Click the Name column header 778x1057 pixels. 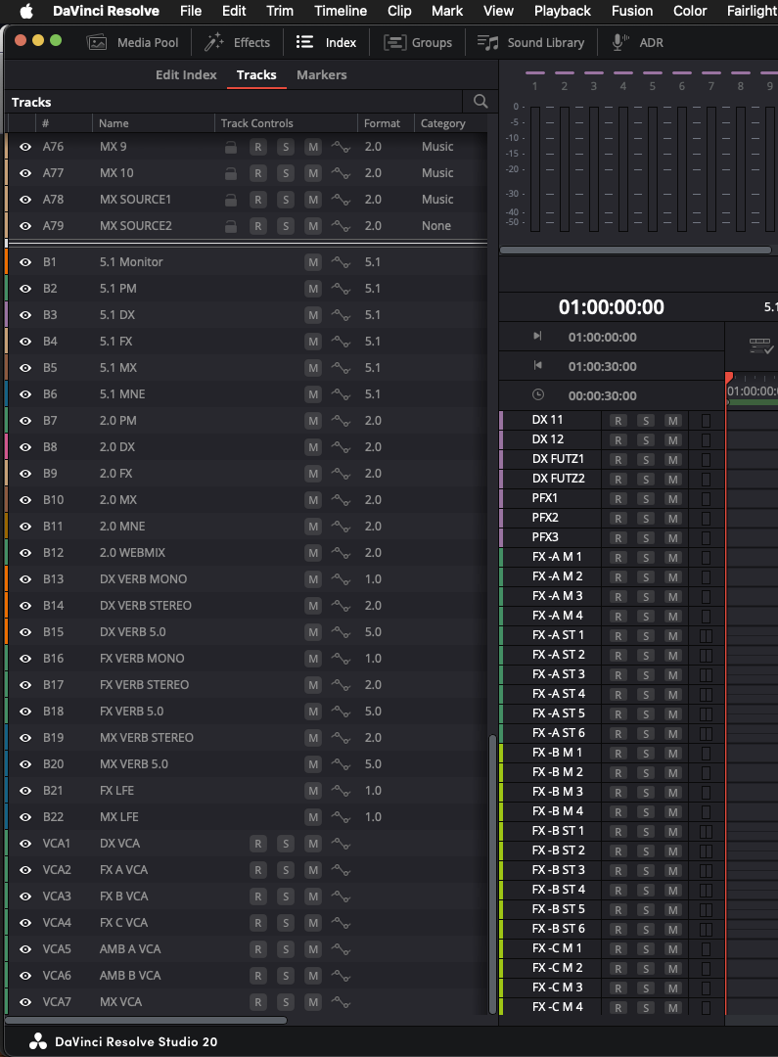pyautogui.click(x=153, y=123)
